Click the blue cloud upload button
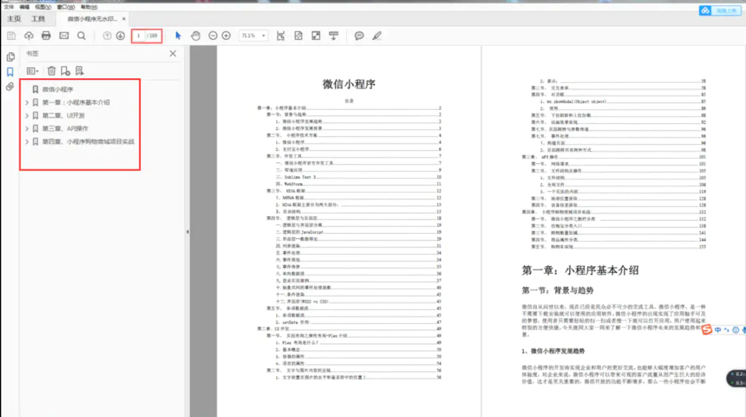This screenshot has height=417, width=746. [721, 11]
